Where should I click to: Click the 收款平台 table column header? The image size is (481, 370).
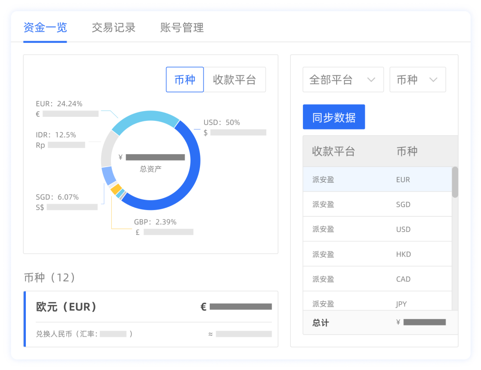tap(334, 151)
